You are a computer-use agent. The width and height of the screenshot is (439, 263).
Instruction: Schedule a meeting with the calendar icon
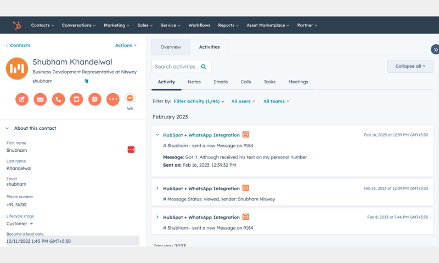[94, 99]
